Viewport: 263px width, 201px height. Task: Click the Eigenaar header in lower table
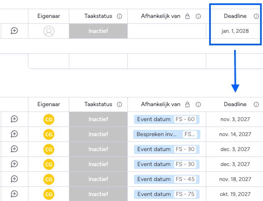pos(49,104)
